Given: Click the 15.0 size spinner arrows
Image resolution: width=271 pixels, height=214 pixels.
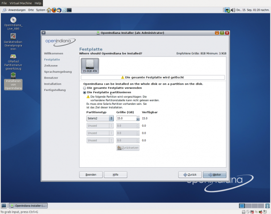Looking at the screenshot, I should coord(138,119).
